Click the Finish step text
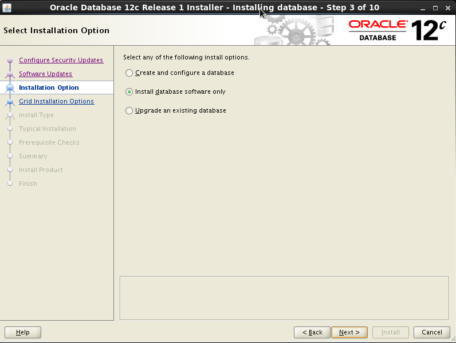The image size is (456, 343). [28, 184]
